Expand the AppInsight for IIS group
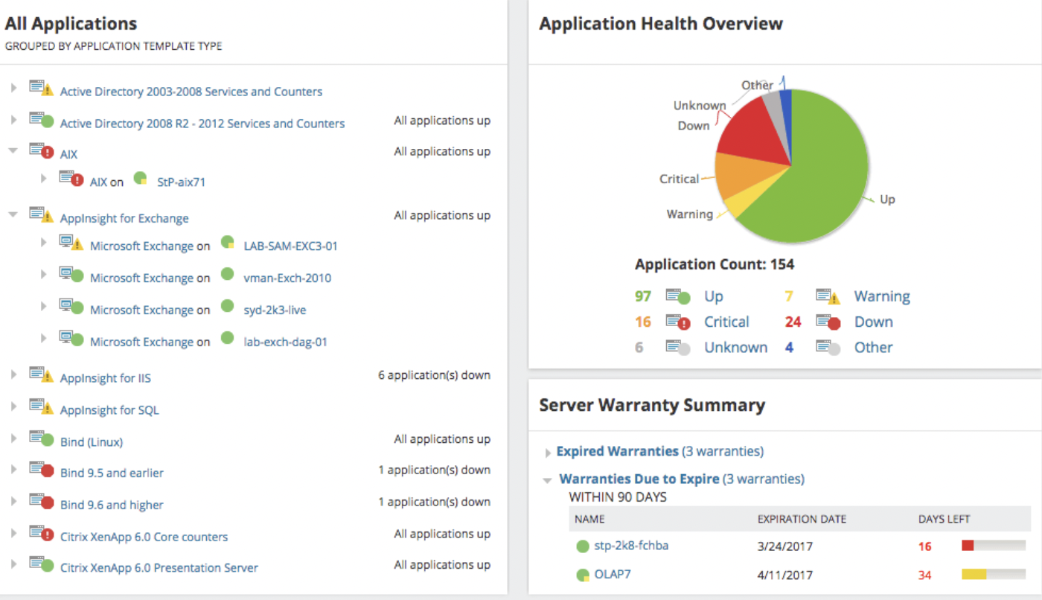Screen dimensions: 1042x600 click(15, 375)
